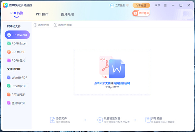Click 添加文件 in the top toolbar
Viewport: 195px width, 132px height.
click(41, 25)
